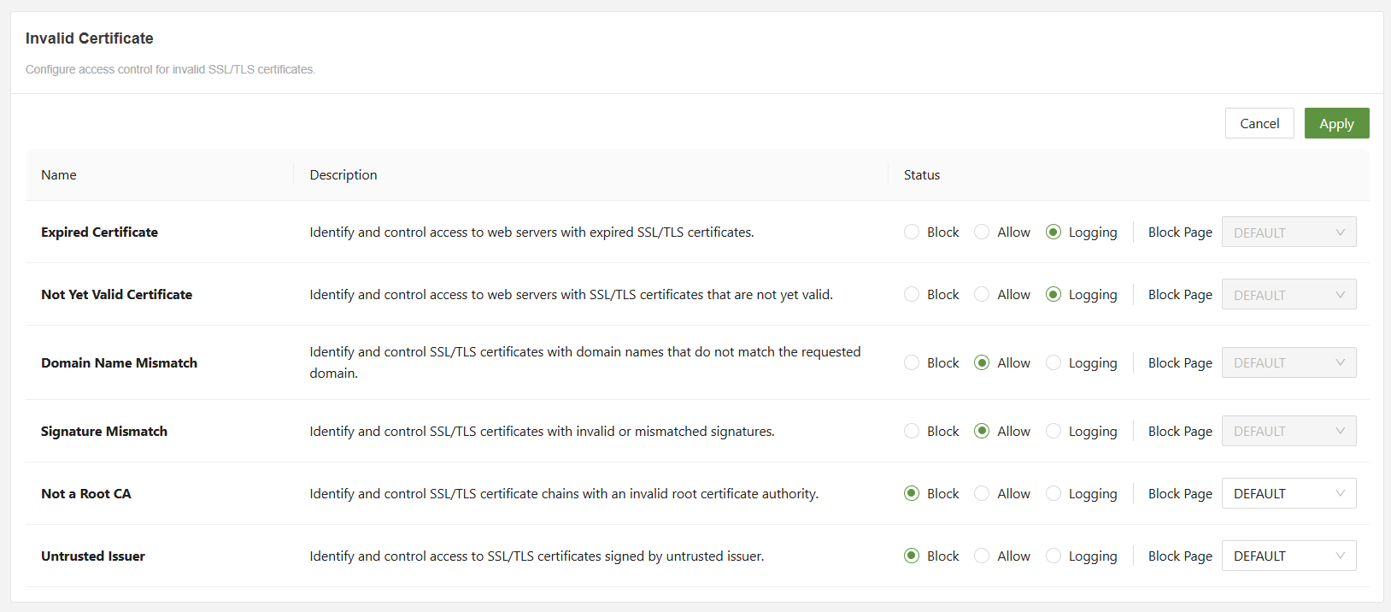Viewport: 1391px width, 612px height.
Task: Click Expired Certificate Block Page dropdown
Action: 1288,232
